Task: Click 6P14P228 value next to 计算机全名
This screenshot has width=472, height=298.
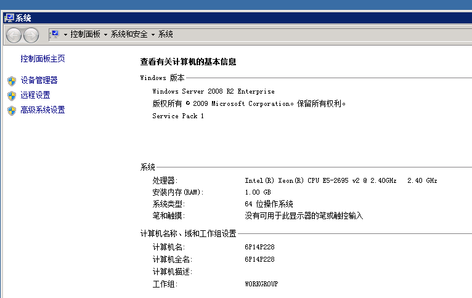Action: pos(259,259)
